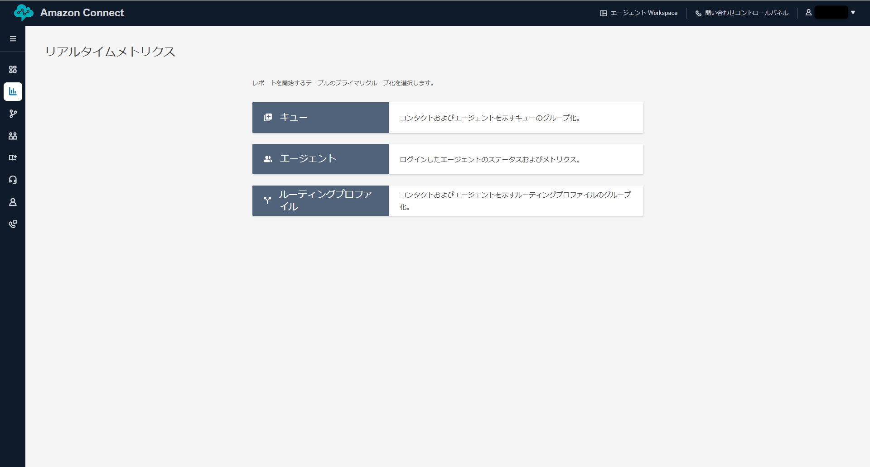Click the phone handset icon in sidebar
The height and width of the screenshot is (467, 870).
pos(13,224)
